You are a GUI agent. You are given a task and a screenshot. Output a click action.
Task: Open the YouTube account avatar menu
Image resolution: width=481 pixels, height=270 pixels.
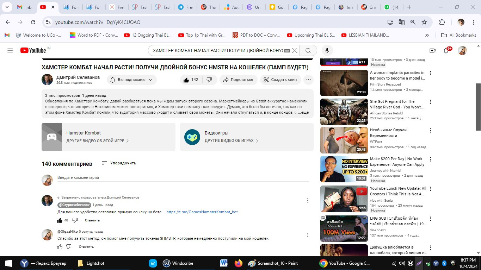[x=462, y=50]
